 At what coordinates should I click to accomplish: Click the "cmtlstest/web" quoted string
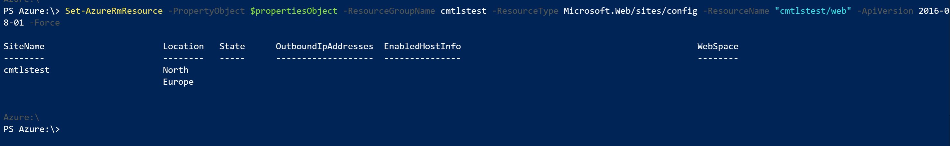click(x=813, y=11)
